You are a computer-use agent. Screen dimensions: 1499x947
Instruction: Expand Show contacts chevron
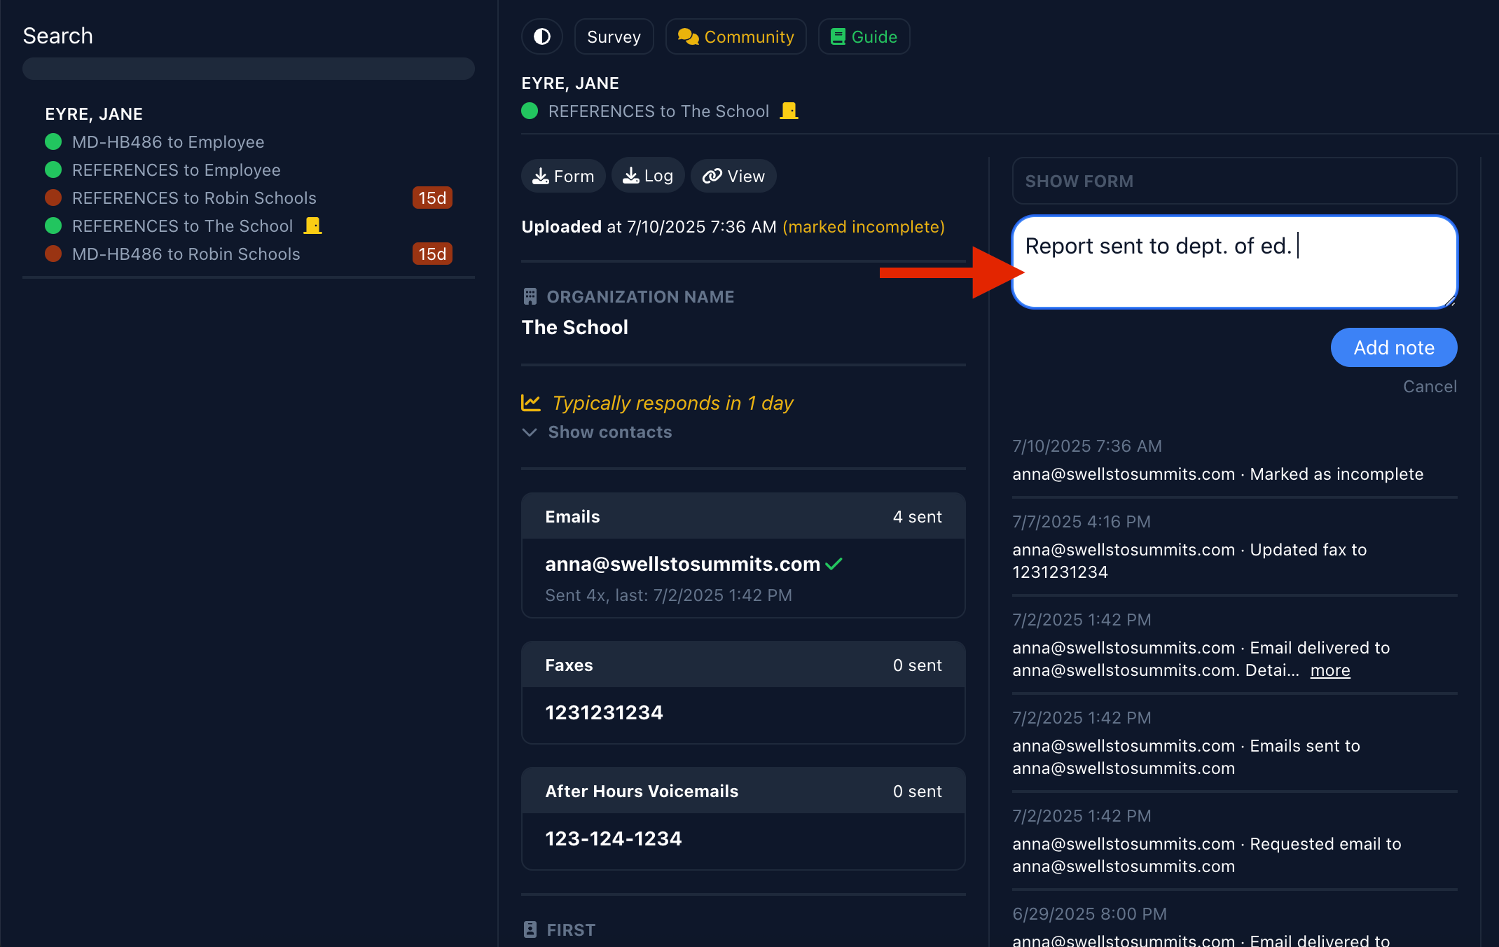coord(530,432)
